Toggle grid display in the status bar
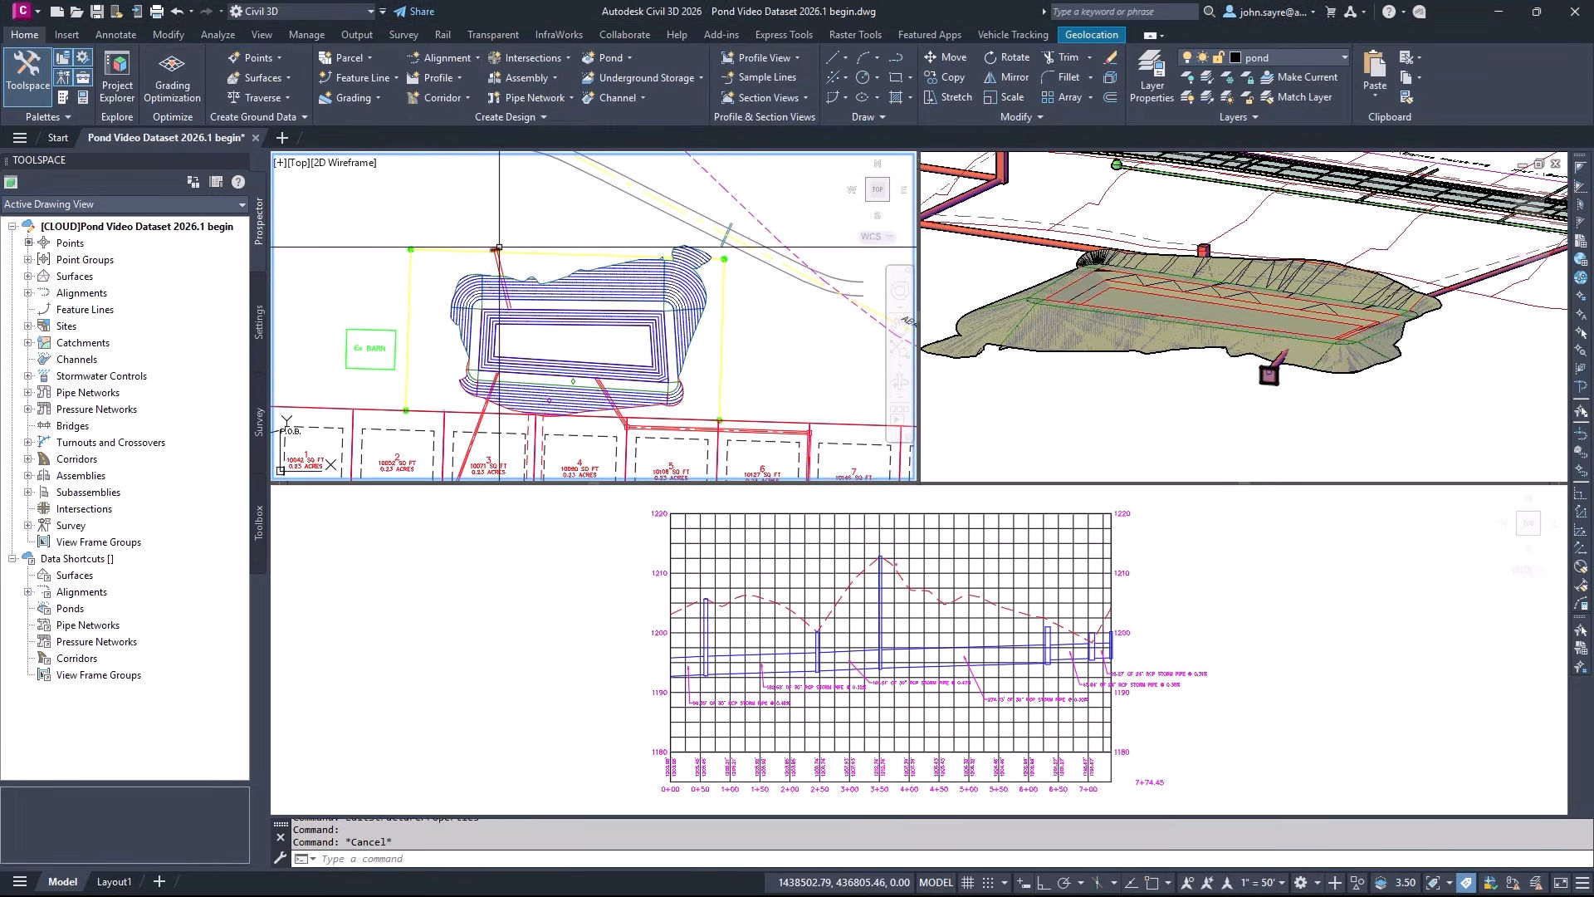This screenshot has width=1594, height=897. [x=967, y=882]
